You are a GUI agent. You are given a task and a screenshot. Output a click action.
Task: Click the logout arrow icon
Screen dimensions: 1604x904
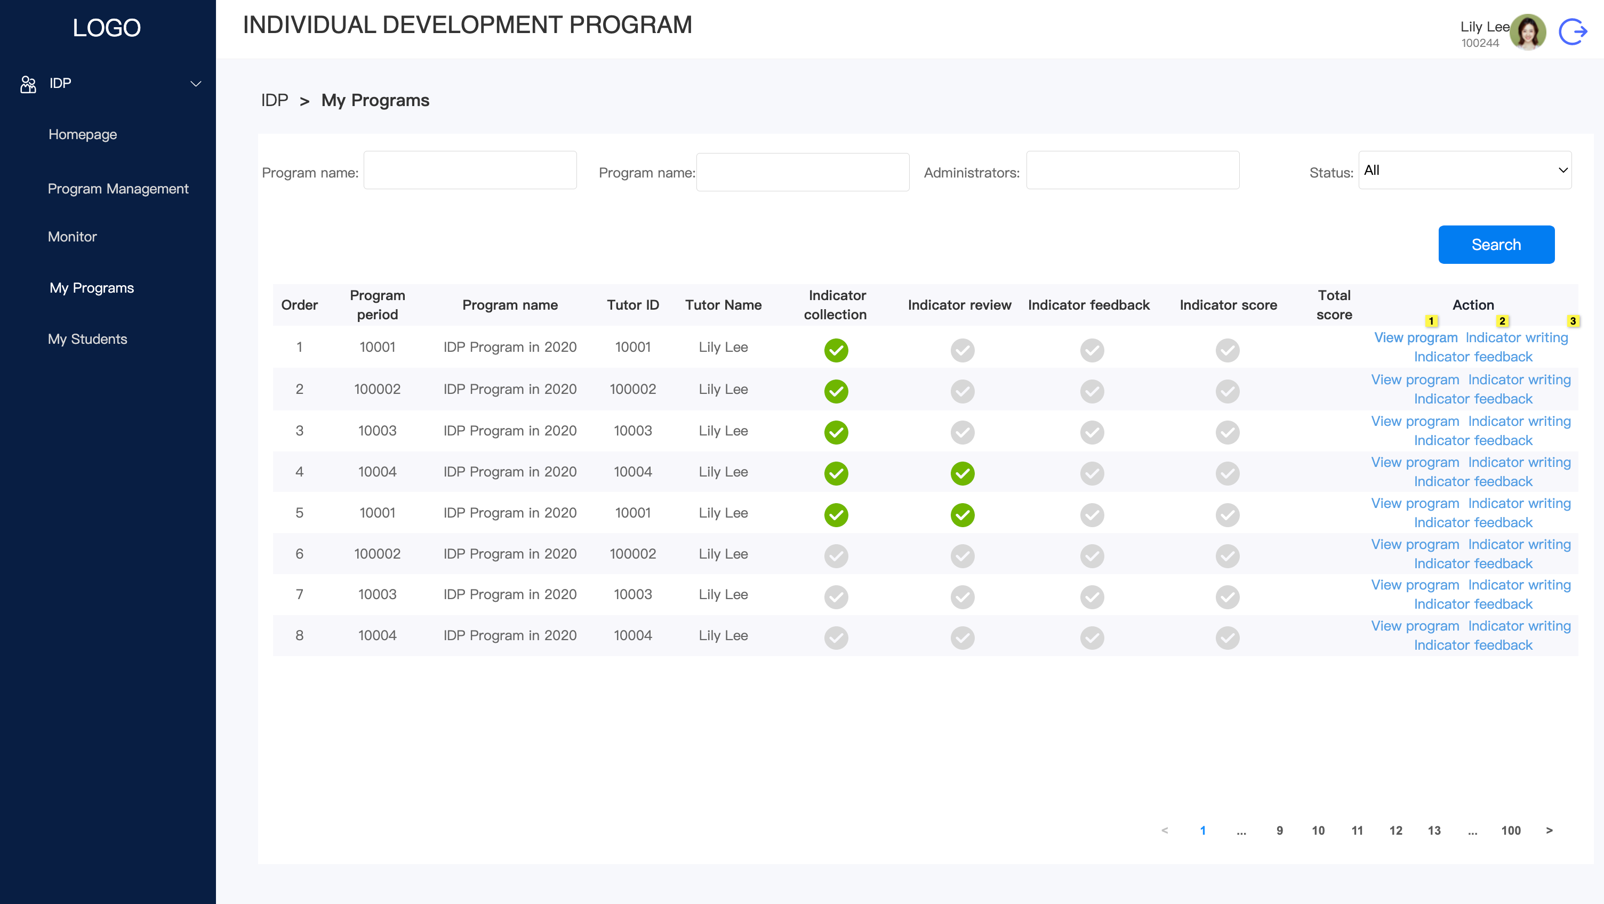coord(1573,32)
